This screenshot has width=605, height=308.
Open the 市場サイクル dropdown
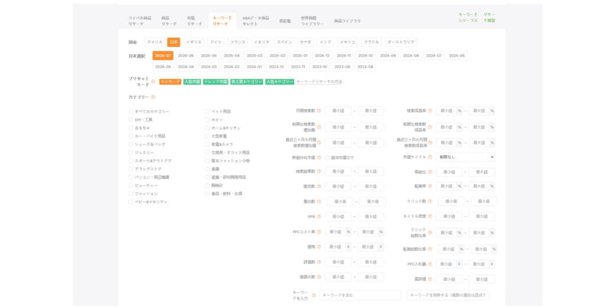[x=466, y=158]
